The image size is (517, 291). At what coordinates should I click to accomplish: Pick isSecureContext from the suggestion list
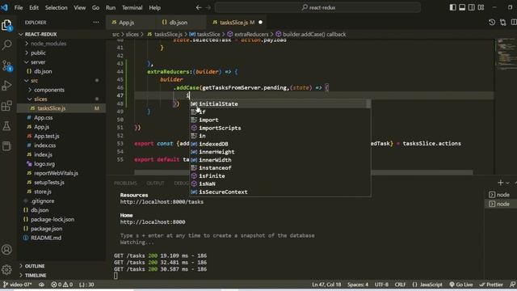[280, 192]
